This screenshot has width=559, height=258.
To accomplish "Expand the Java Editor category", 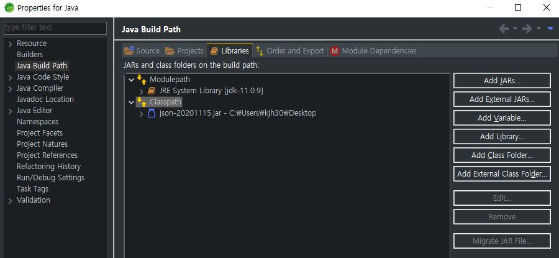I will coord(11,111).
